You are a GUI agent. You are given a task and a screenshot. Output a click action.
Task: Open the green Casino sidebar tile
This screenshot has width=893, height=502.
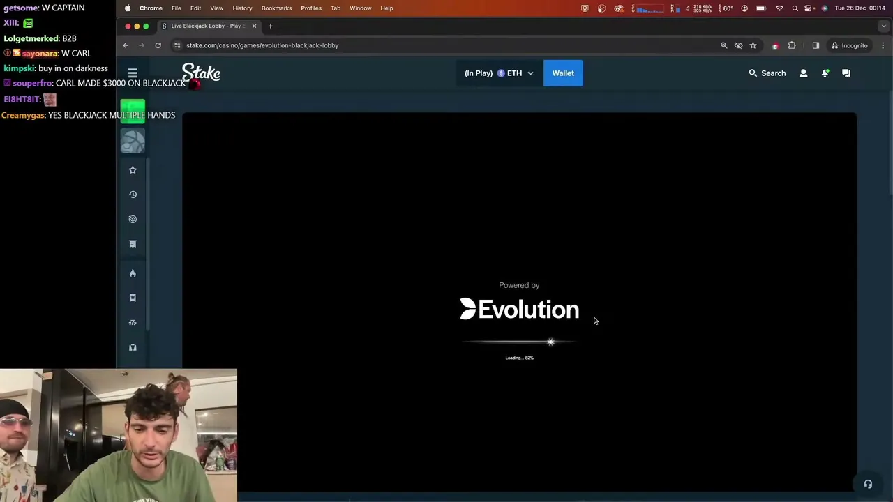pyautogui.click(x=133, y=112)
